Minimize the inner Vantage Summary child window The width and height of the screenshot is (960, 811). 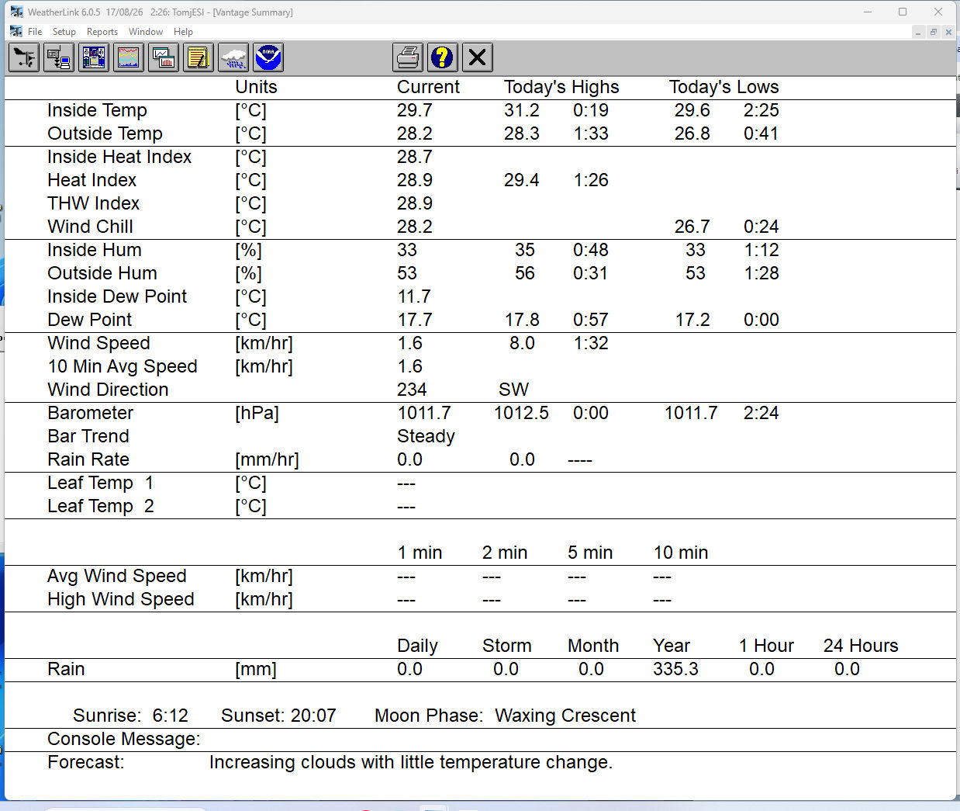919,32
